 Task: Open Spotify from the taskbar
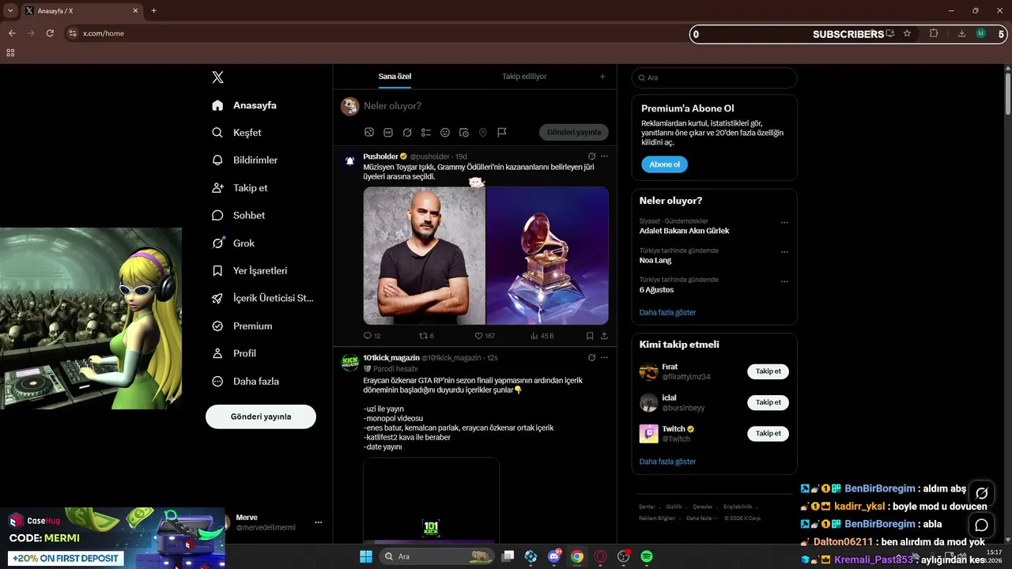647,556
